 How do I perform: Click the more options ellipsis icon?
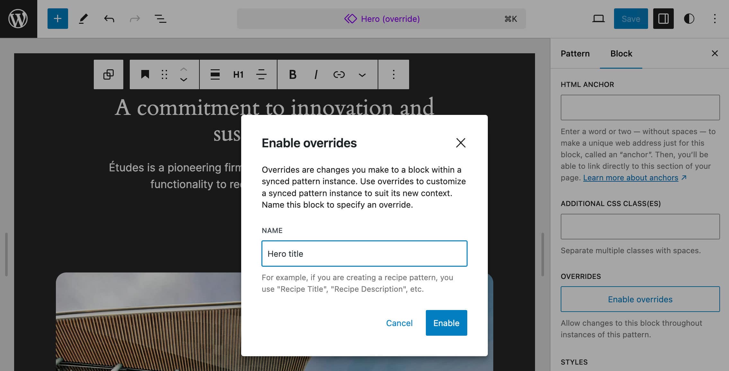(x=392, y=74)
